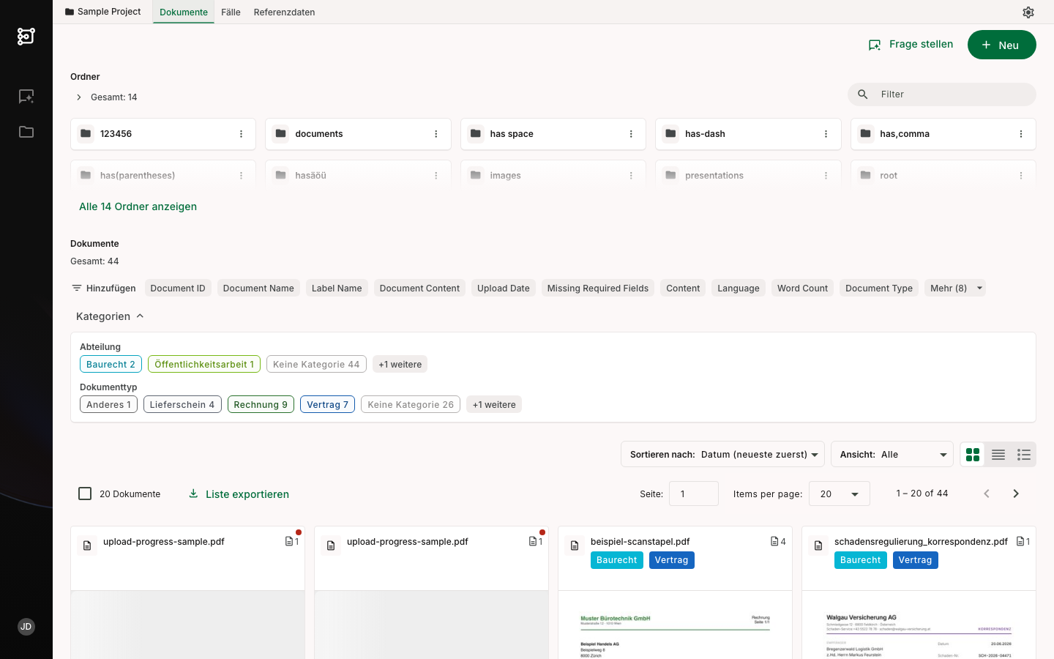This screenshot has height=659, width=1054.
Task: Open the settings gear icon
Action: point(1028,12)
